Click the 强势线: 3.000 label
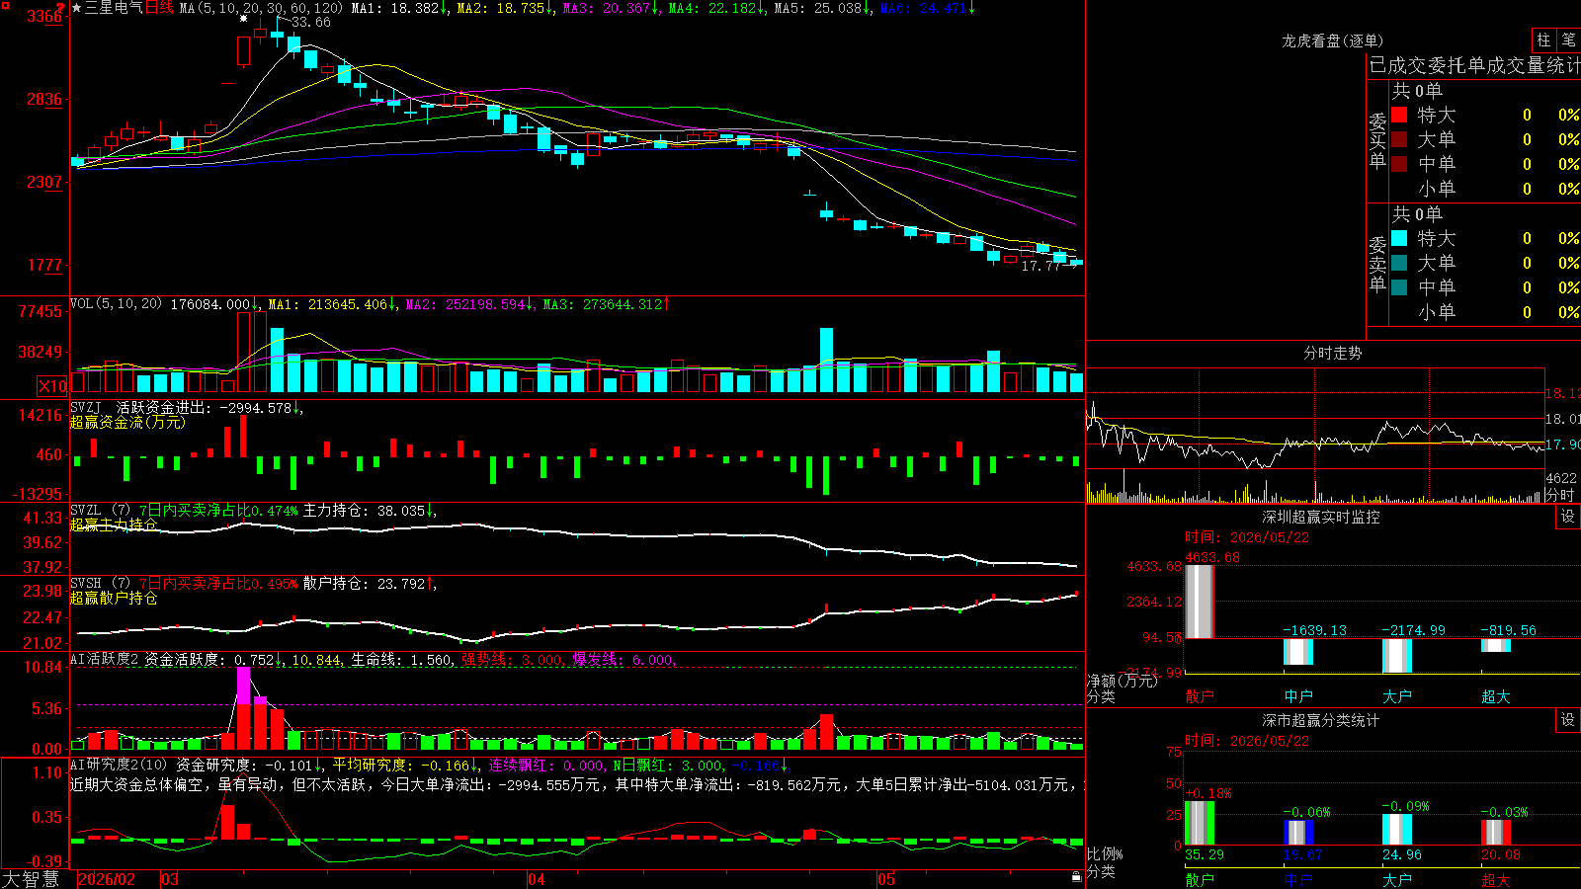Viewport: 1581px width, 889px height. click(512, 660)
